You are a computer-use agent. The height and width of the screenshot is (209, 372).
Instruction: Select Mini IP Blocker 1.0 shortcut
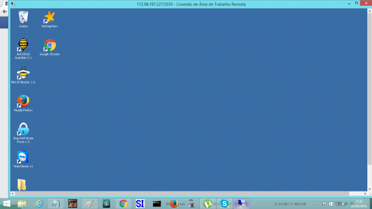[23, 75]
